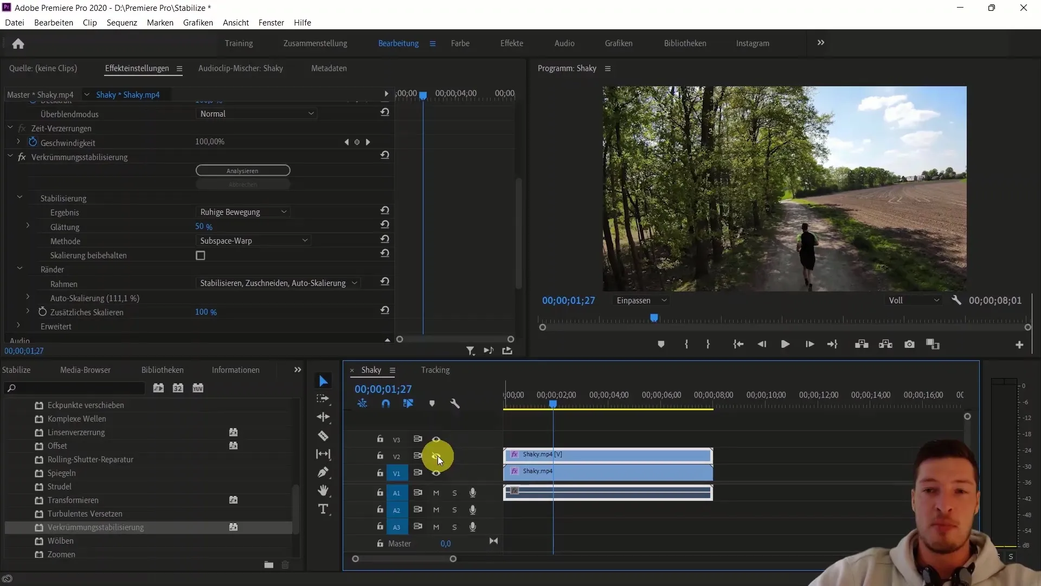
Task: Open the Sequenz menu
Action: [122, 23]
